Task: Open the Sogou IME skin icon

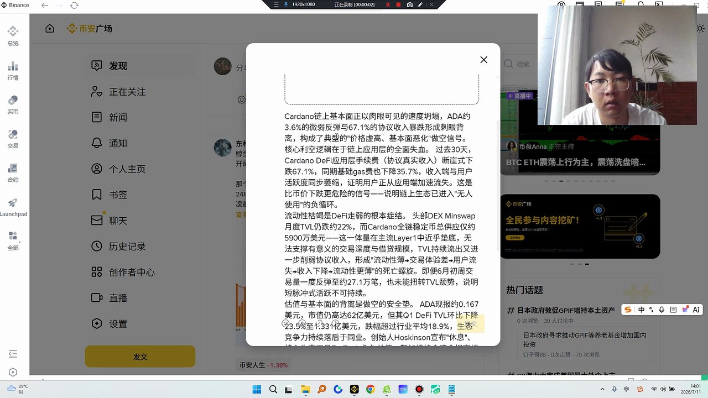Action: click(x=685, y=310)
